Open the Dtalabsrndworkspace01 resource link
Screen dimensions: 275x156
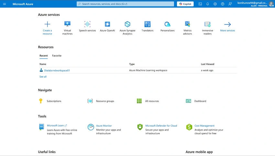tap(57, 70)
